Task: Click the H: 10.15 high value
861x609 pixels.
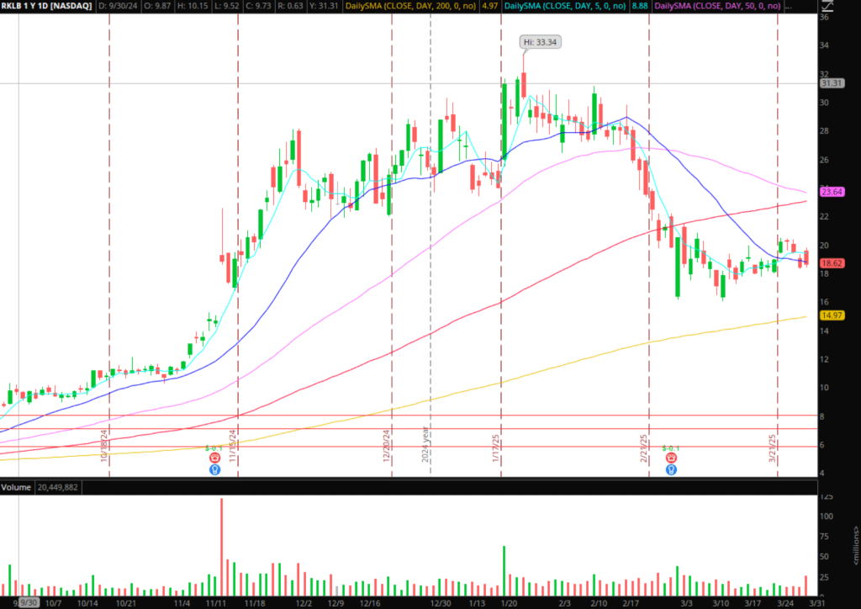Action: tap(193, 6)
